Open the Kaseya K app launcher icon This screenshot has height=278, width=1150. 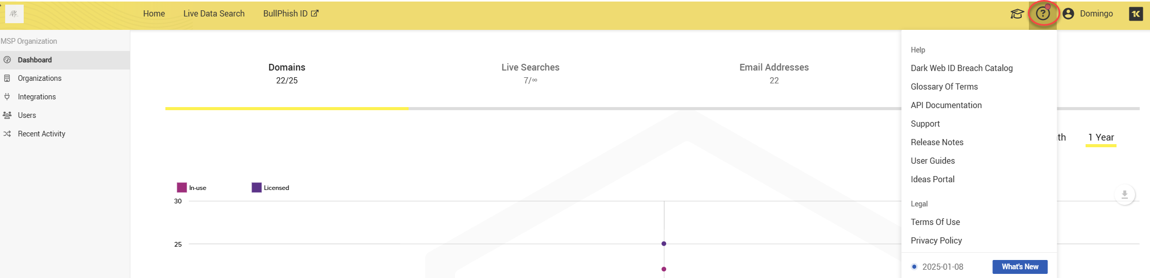(1136, 14)
